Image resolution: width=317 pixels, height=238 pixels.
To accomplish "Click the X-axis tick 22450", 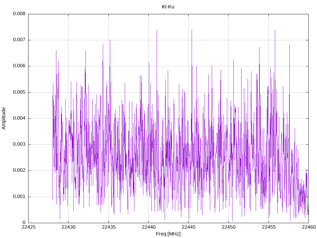I will click(x=229, y=227).
